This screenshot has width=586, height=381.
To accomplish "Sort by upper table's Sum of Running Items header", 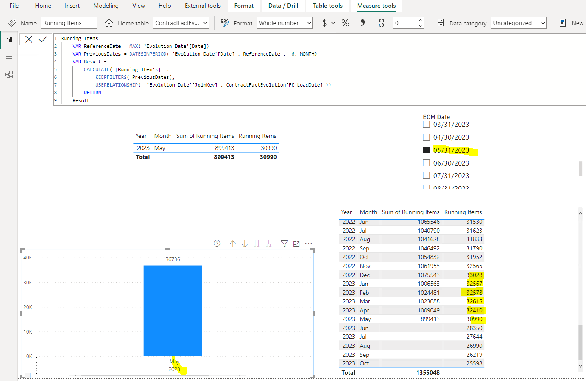I will click(205, 136).
